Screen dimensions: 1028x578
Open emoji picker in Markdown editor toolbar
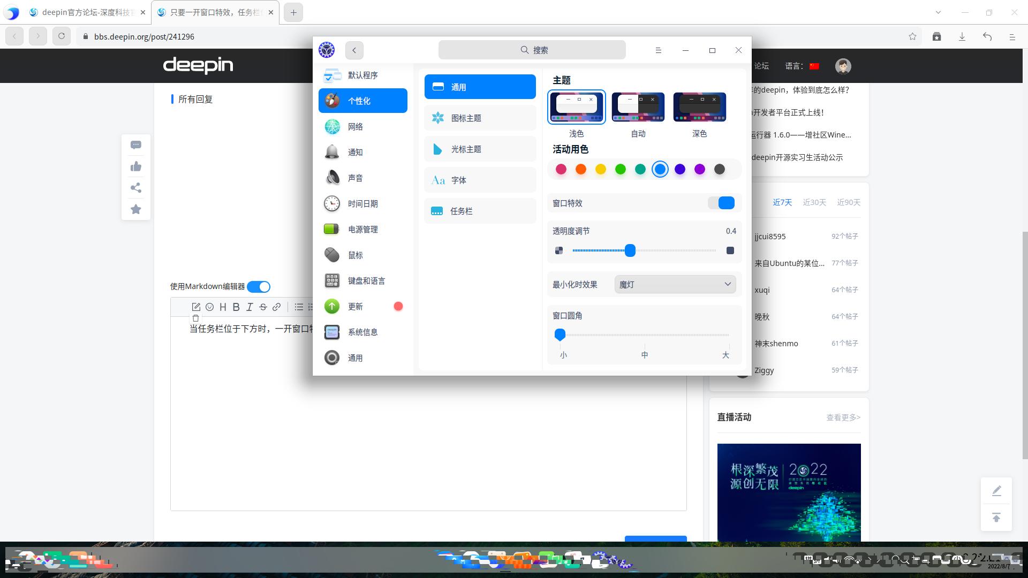click(209, 307)
